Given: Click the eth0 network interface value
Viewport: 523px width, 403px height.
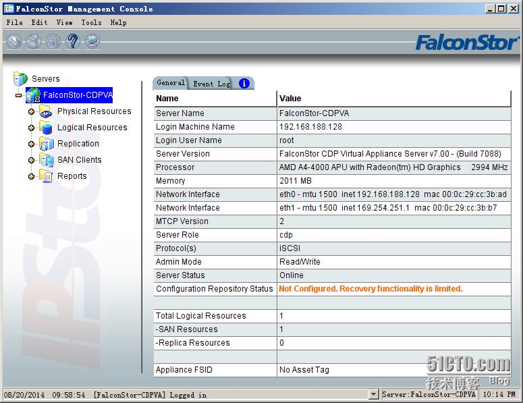Looking at the screenshot, I should click(394, 194).
